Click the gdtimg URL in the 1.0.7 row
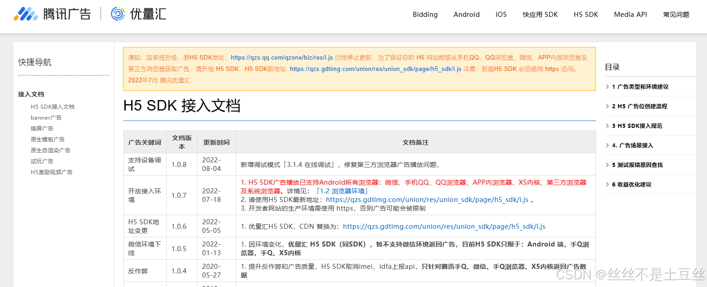The height and width of the screenshot is (287, 707). point(427,200)
